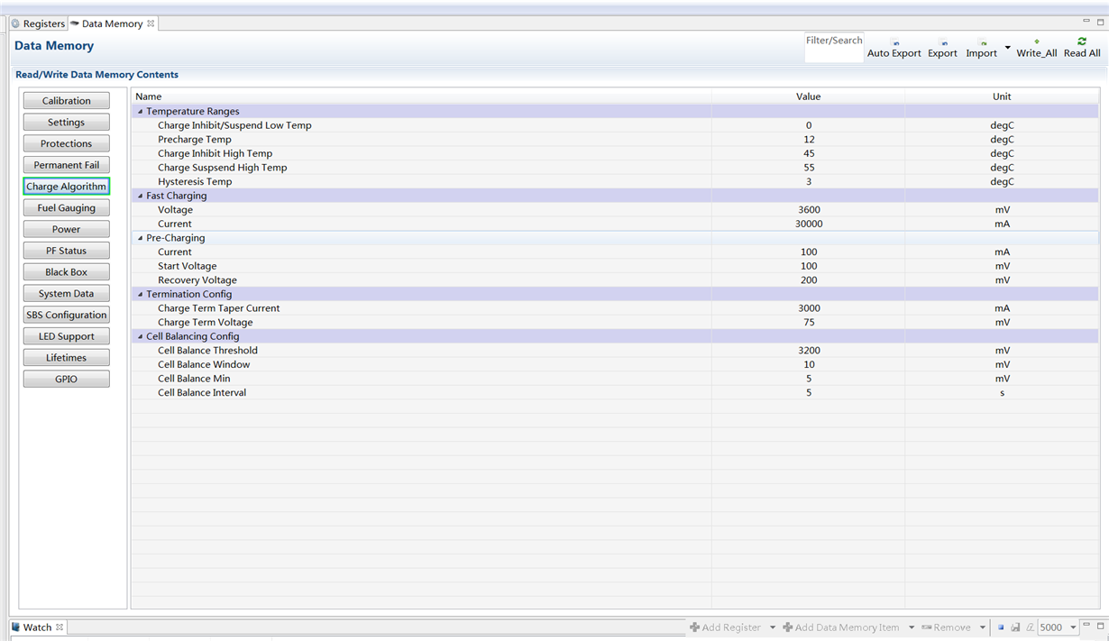
Task: Switch to the Registers tab
Action: (x=38, y=23)
